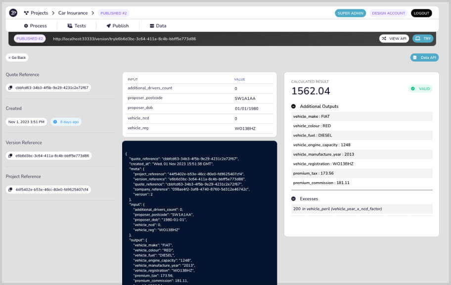Click the version reference e6b6d3bc pill
The image size is (451, 285).
[x=48, y=155]
